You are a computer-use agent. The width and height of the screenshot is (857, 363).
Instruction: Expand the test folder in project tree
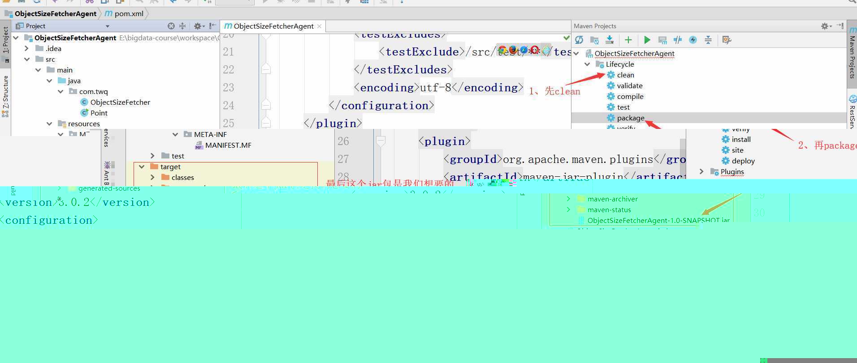coord(152,156)
